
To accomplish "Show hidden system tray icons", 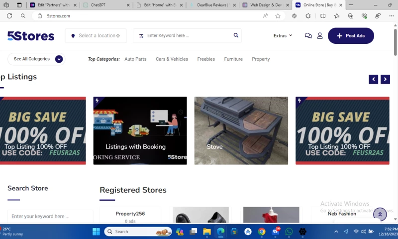I will point(336,232).
